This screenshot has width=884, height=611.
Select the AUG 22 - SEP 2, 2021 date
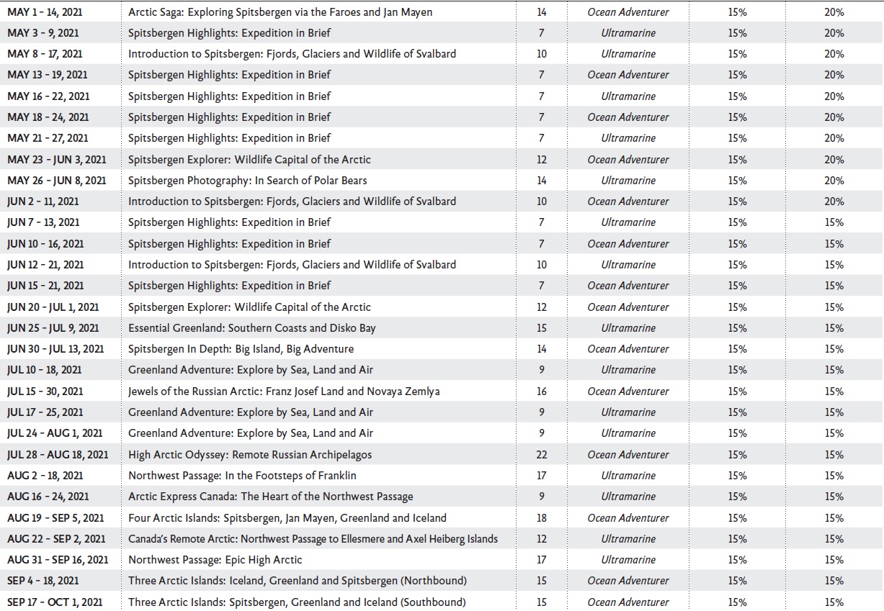click(x=56, y=539)
